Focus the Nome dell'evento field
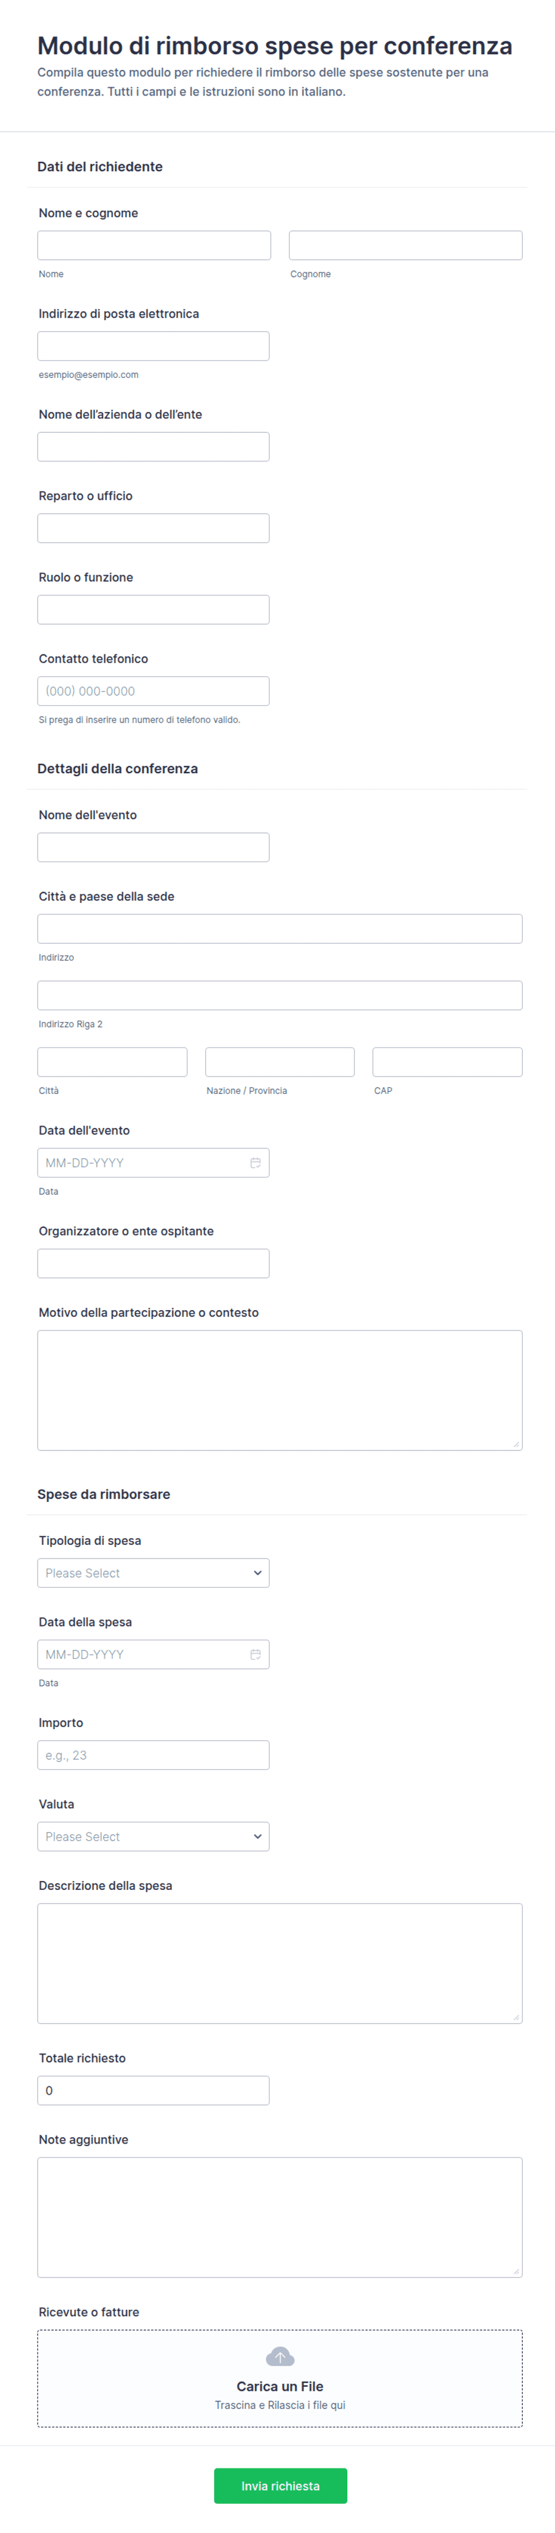This screenshot has height=2533, width=555. pos(153,847)
